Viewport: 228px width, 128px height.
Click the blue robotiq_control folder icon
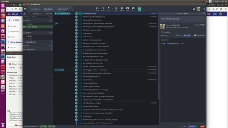[x=164, y=43]
